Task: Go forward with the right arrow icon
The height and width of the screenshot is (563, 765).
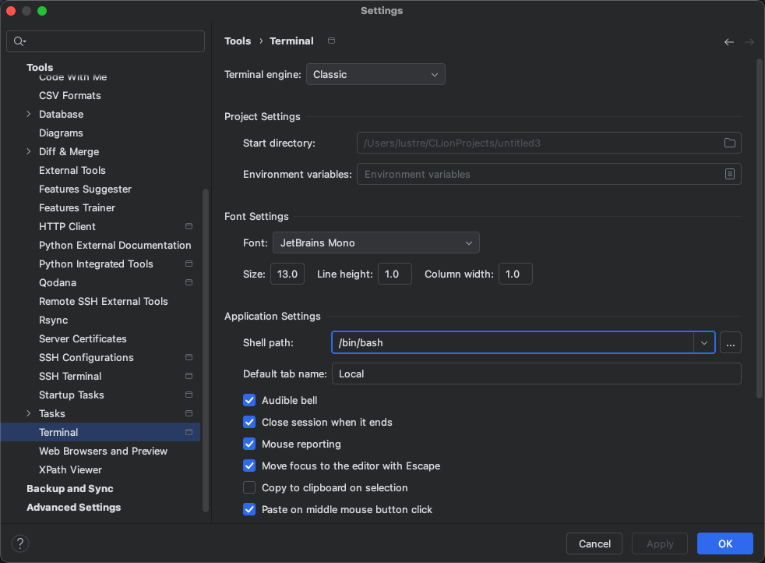Action: pos(749,42)
